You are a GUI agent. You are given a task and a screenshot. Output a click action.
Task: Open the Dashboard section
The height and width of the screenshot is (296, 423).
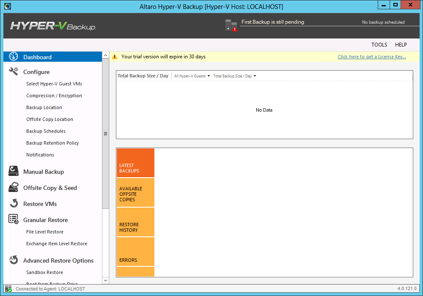pos(52,57)
